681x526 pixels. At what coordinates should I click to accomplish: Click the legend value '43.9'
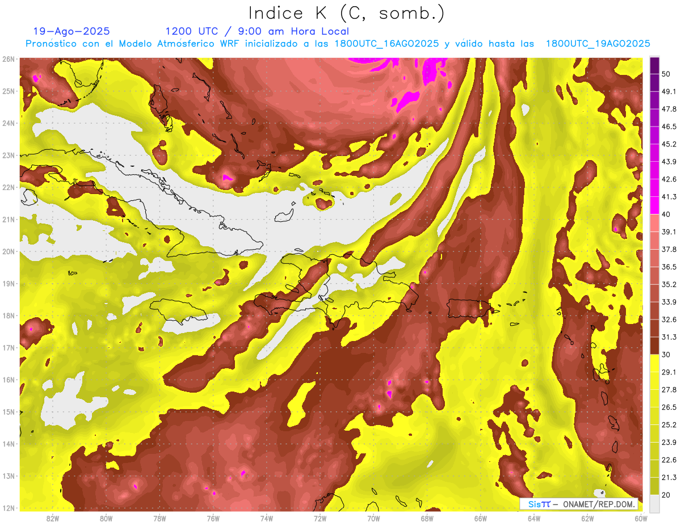click(669, 161)
